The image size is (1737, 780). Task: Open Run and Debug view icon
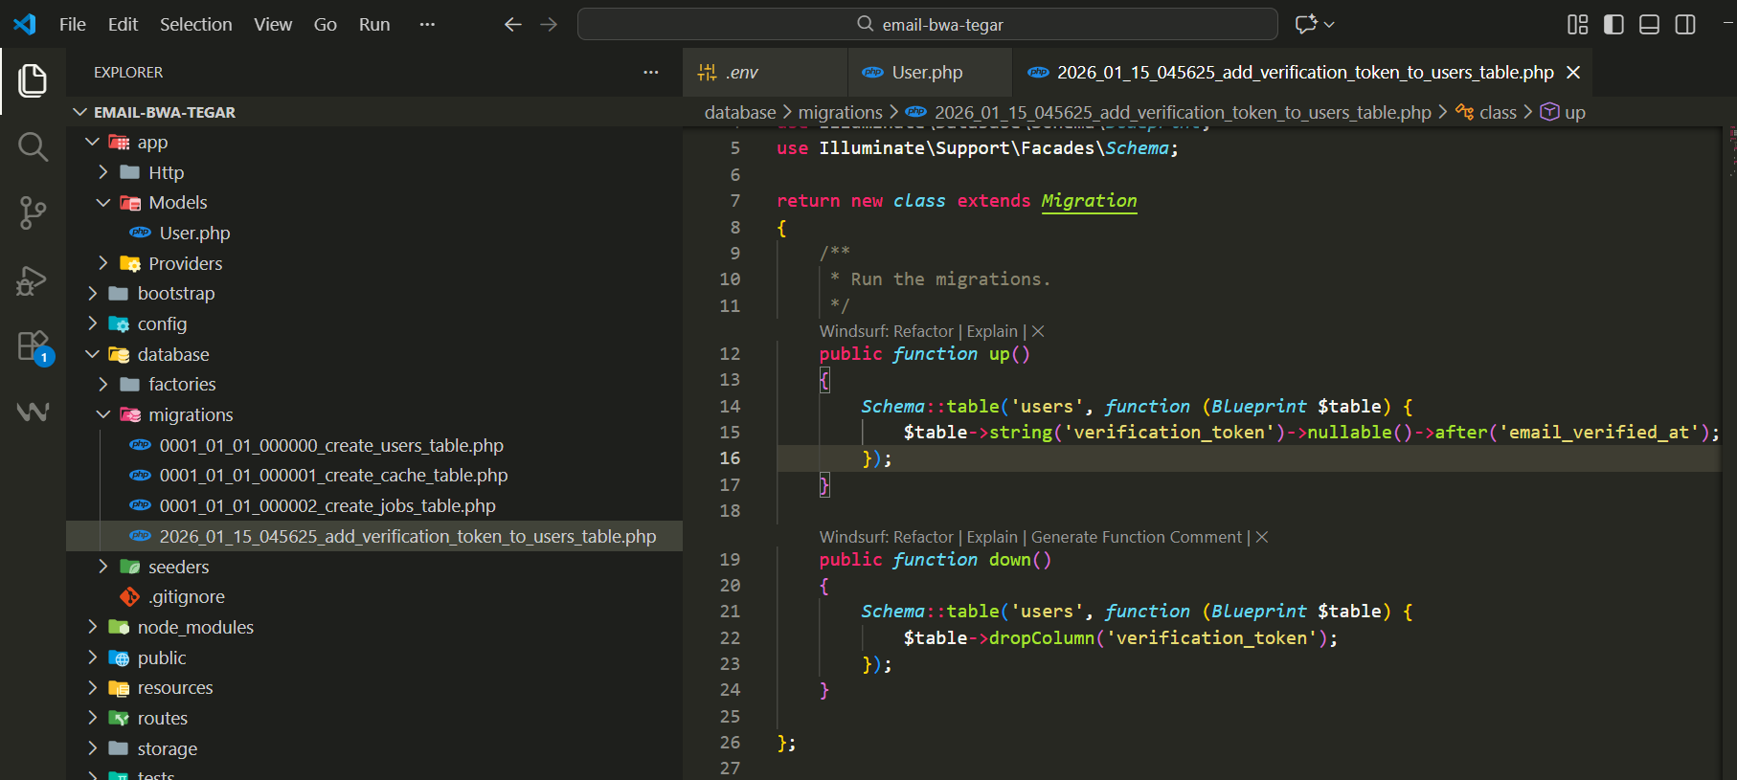coord(33,279)
